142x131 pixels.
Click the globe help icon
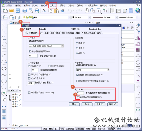[138, 10]
